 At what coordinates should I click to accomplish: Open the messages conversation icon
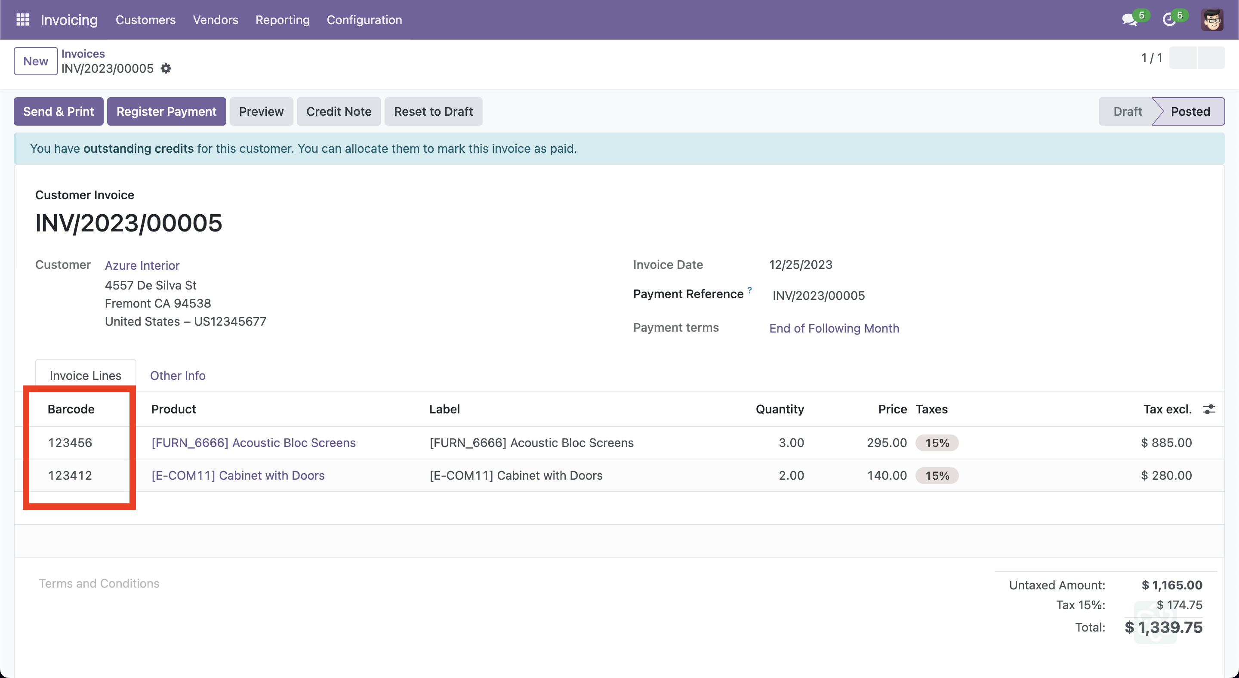(x=1128, y=20)
